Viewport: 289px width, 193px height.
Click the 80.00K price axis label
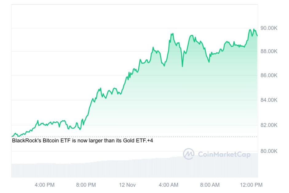pos(269,151)
